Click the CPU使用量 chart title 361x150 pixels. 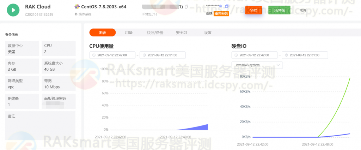102,46
